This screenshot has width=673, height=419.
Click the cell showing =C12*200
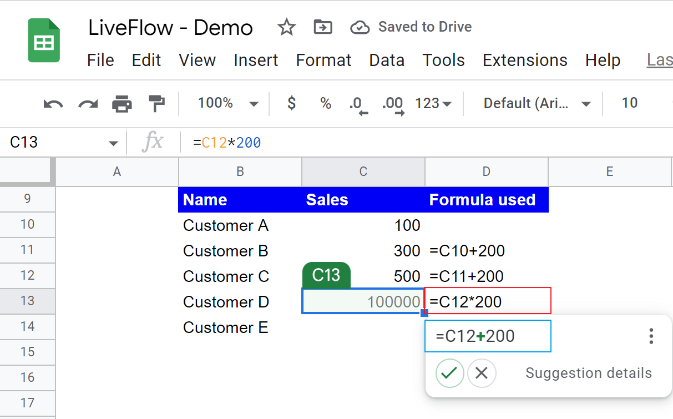coord(488,301)
